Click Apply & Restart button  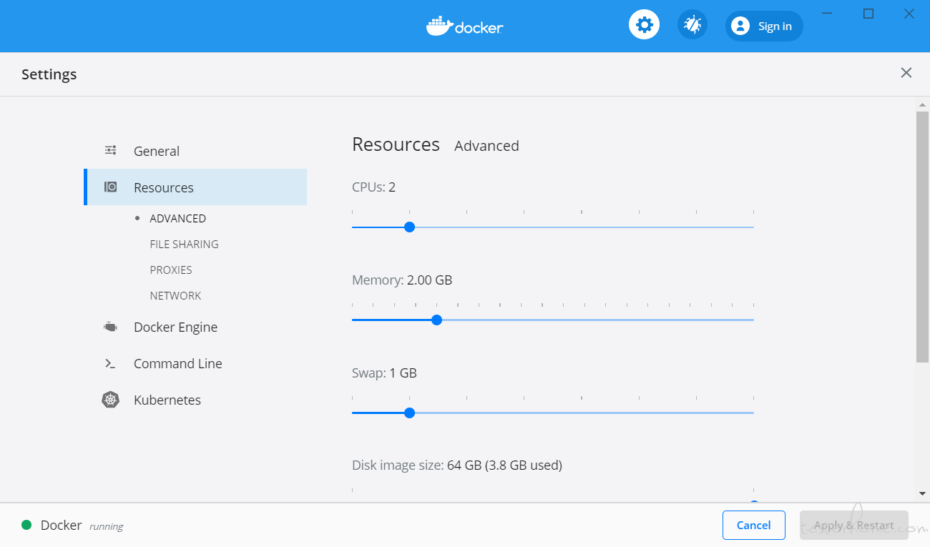pyautogui.click(x=854, y=525)
